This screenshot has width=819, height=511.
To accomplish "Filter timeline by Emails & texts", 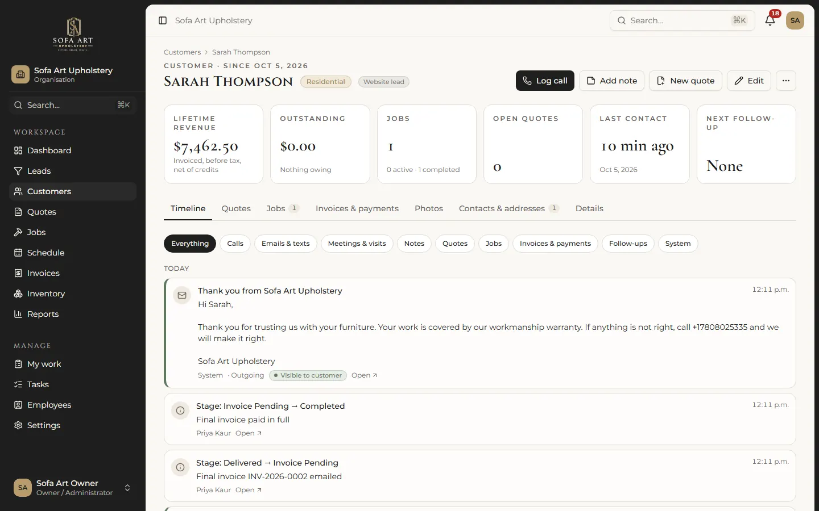I will pyautogui.click(x=286, y=244).
